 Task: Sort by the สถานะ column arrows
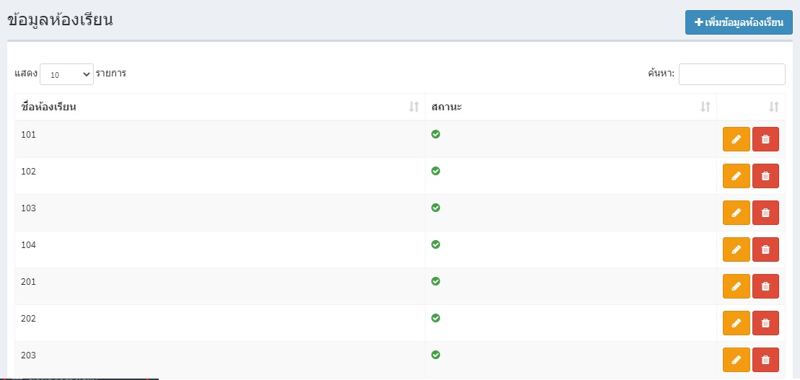pos(705,107)
